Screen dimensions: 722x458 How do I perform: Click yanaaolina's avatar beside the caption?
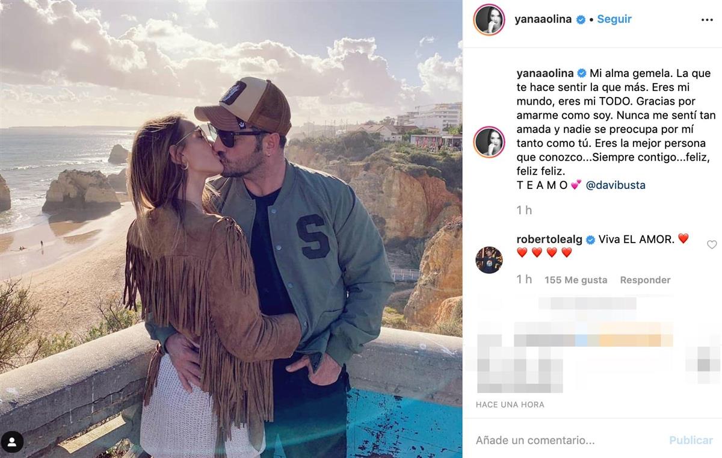coord(489,142)
